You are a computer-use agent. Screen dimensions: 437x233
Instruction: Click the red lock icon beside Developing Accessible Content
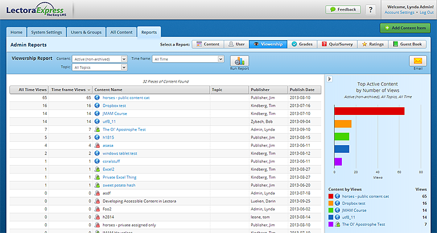[x=97, y=201]
